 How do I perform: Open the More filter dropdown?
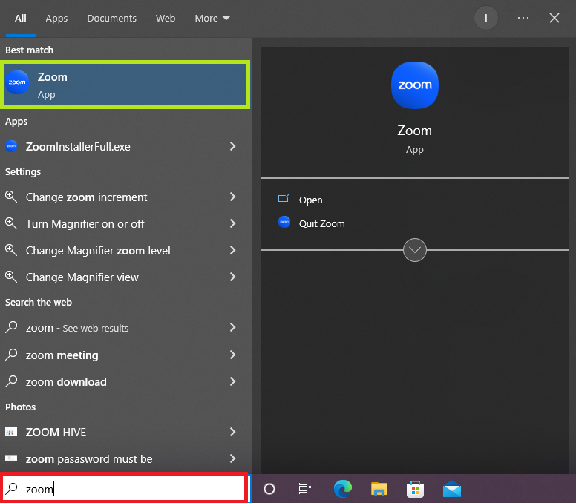pos(212,18)
